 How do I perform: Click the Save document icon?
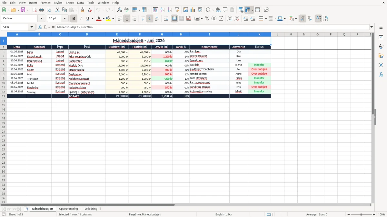pos(23,10)
